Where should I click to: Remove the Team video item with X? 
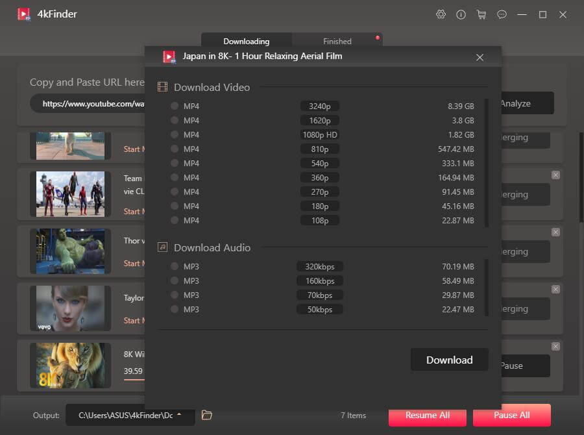click(555, 175)
